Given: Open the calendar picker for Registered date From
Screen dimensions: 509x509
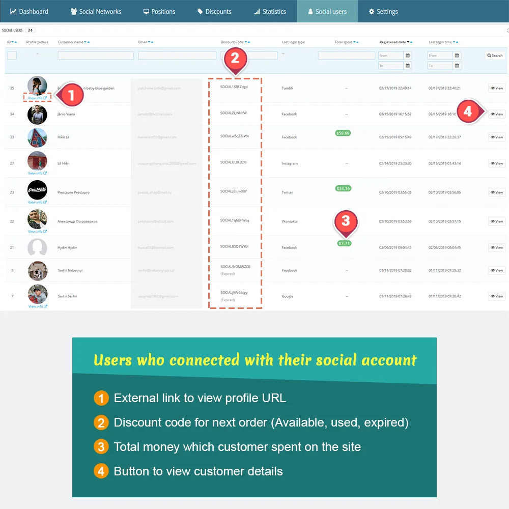Looking at the screenshot, I should pos(407,55).
